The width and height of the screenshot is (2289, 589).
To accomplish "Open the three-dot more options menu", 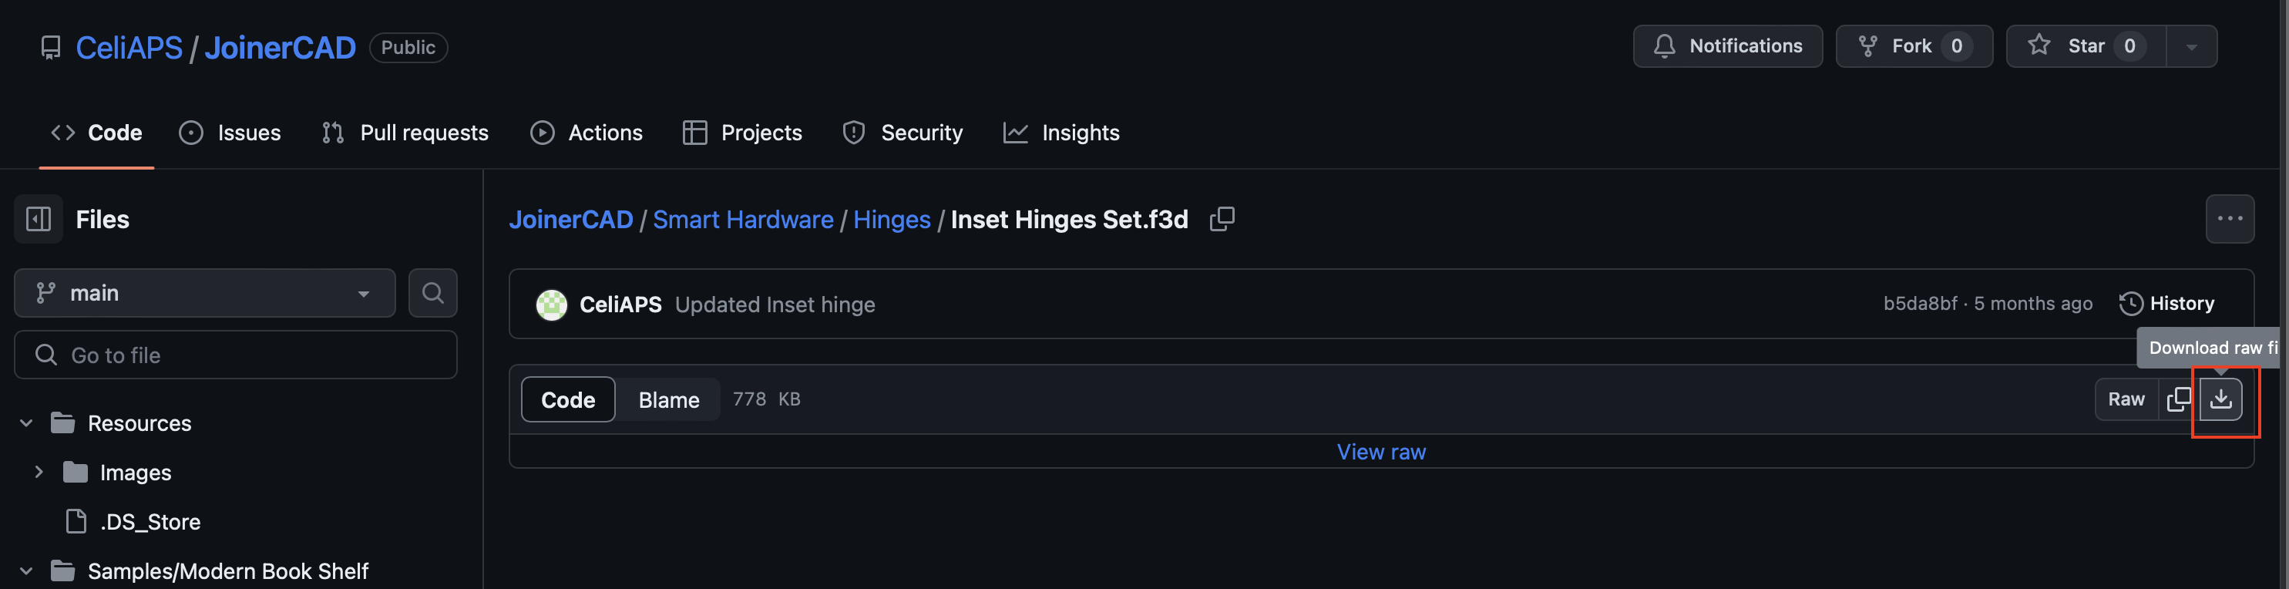I will [2230, 218].
